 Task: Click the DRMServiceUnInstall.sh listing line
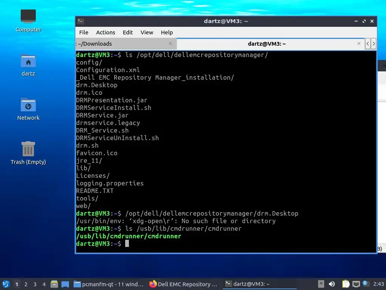click(x=117, y=138)
